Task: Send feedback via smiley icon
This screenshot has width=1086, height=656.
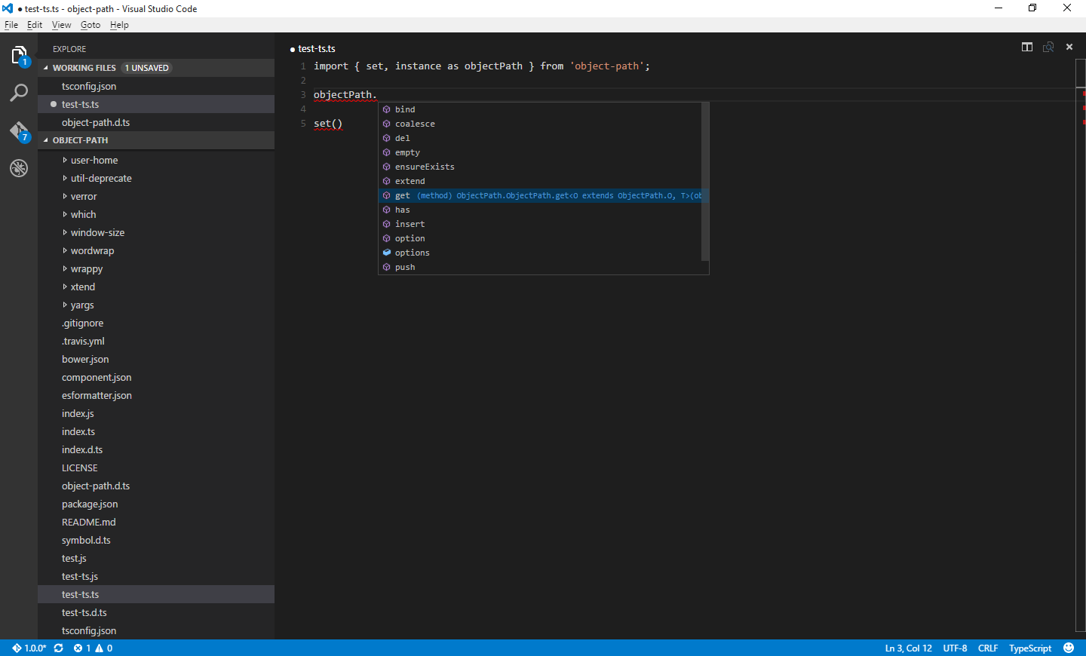Action: 1069,648
